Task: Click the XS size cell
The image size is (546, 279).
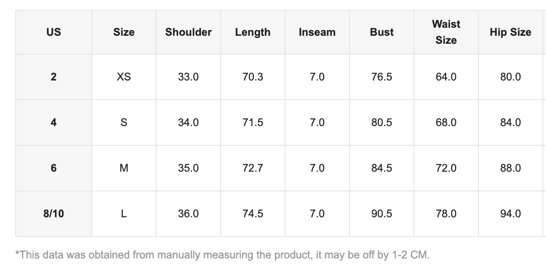Action: [124, 77]
